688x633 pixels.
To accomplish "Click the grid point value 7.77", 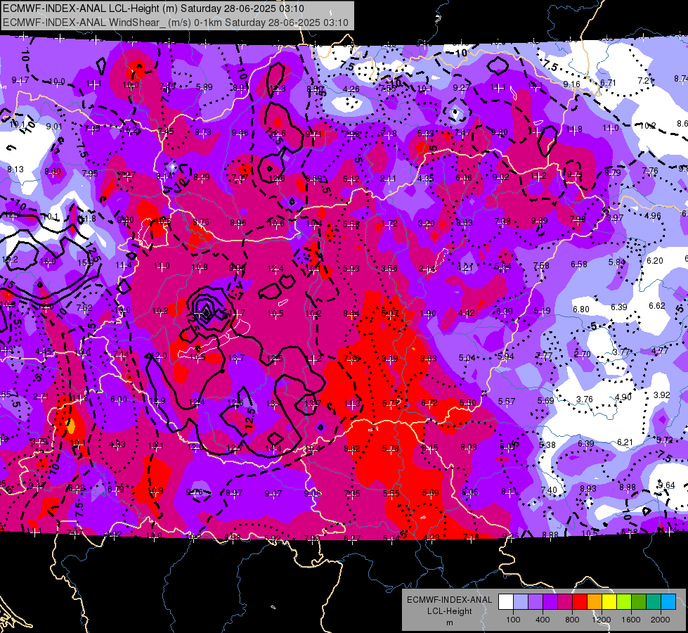I will point(544,356).
